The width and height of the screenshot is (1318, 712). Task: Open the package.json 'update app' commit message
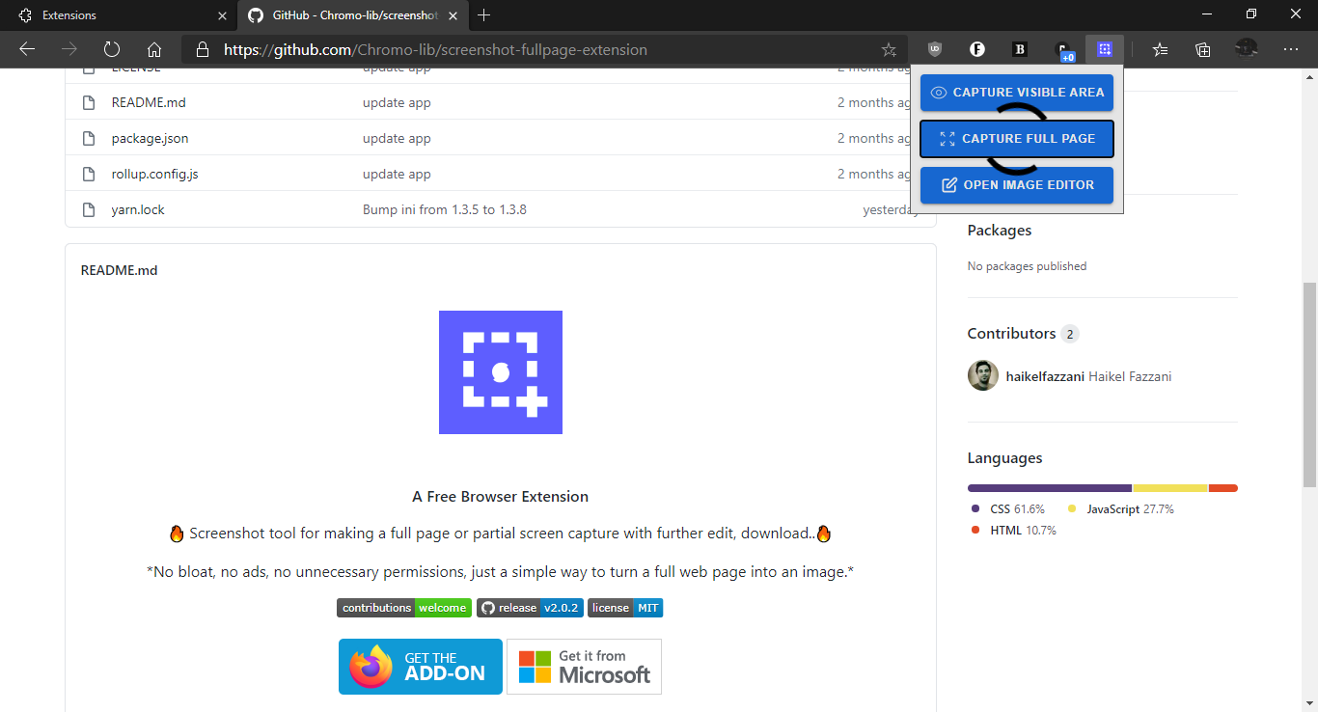pyautogui.click(x=397, y=138)
